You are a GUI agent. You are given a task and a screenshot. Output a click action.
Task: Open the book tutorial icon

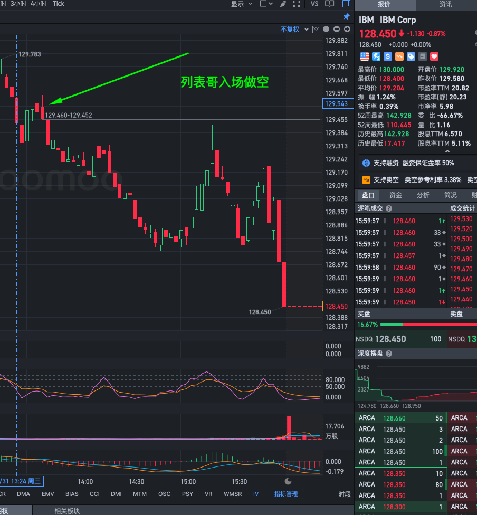click(x=329, y=4)
